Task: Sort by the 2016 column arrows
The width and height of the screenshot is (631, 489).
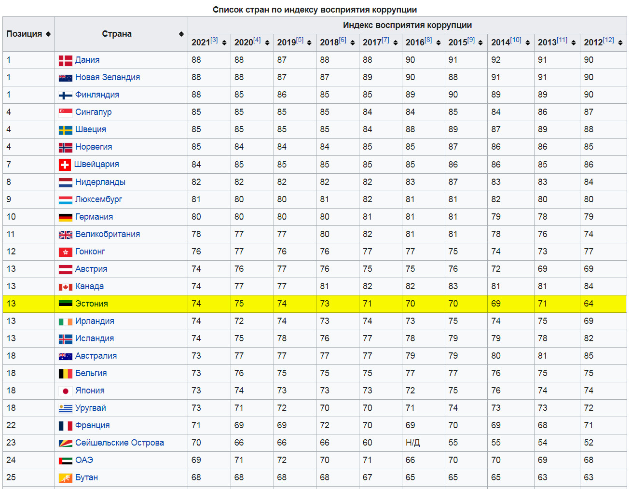Action: click(x=438, y=42)
